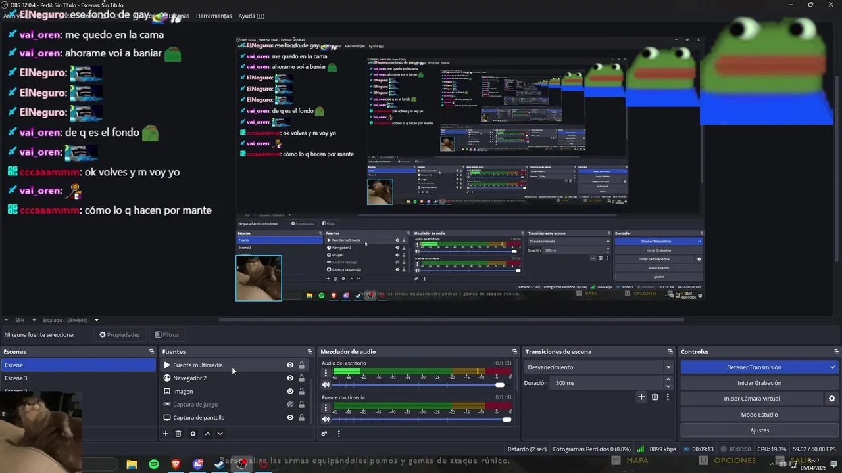842x473 pixels.
Task: Move selected source up
Action: pos(208,434)
